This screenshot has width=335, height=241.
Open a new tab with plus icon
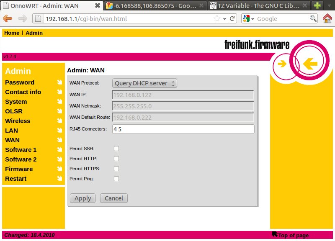(317, 6)
